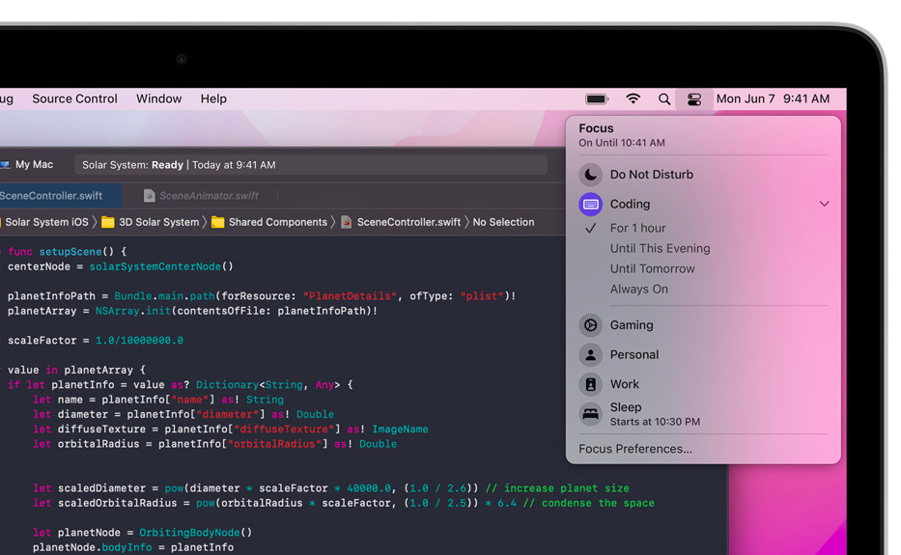Click the Do Not Disturb moon icon
This screenshot has height=555, width=901.
click(x=590, y=175)
